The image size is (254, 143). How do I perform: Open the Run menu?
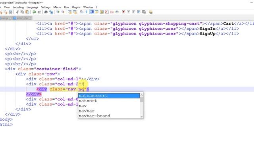[66, 7]
